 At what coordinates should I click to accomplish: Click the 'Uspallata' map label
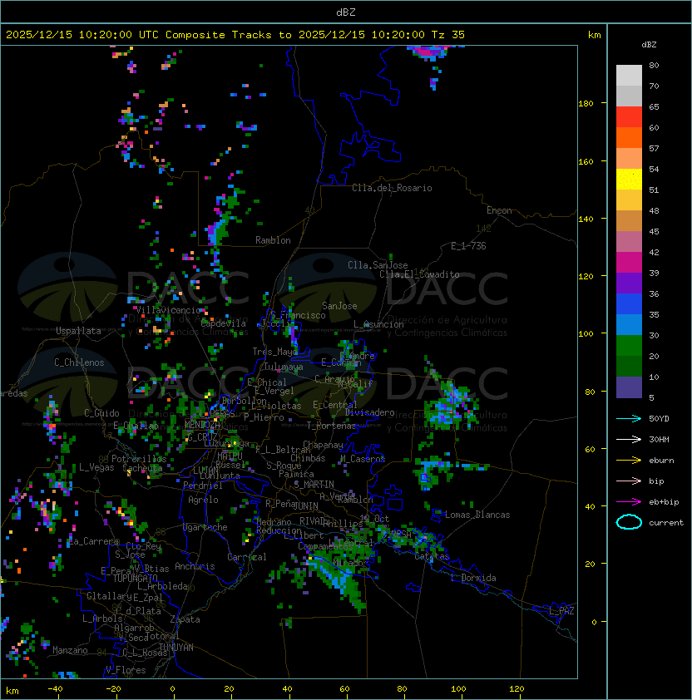pyautogui.click(x=78, y=331)
